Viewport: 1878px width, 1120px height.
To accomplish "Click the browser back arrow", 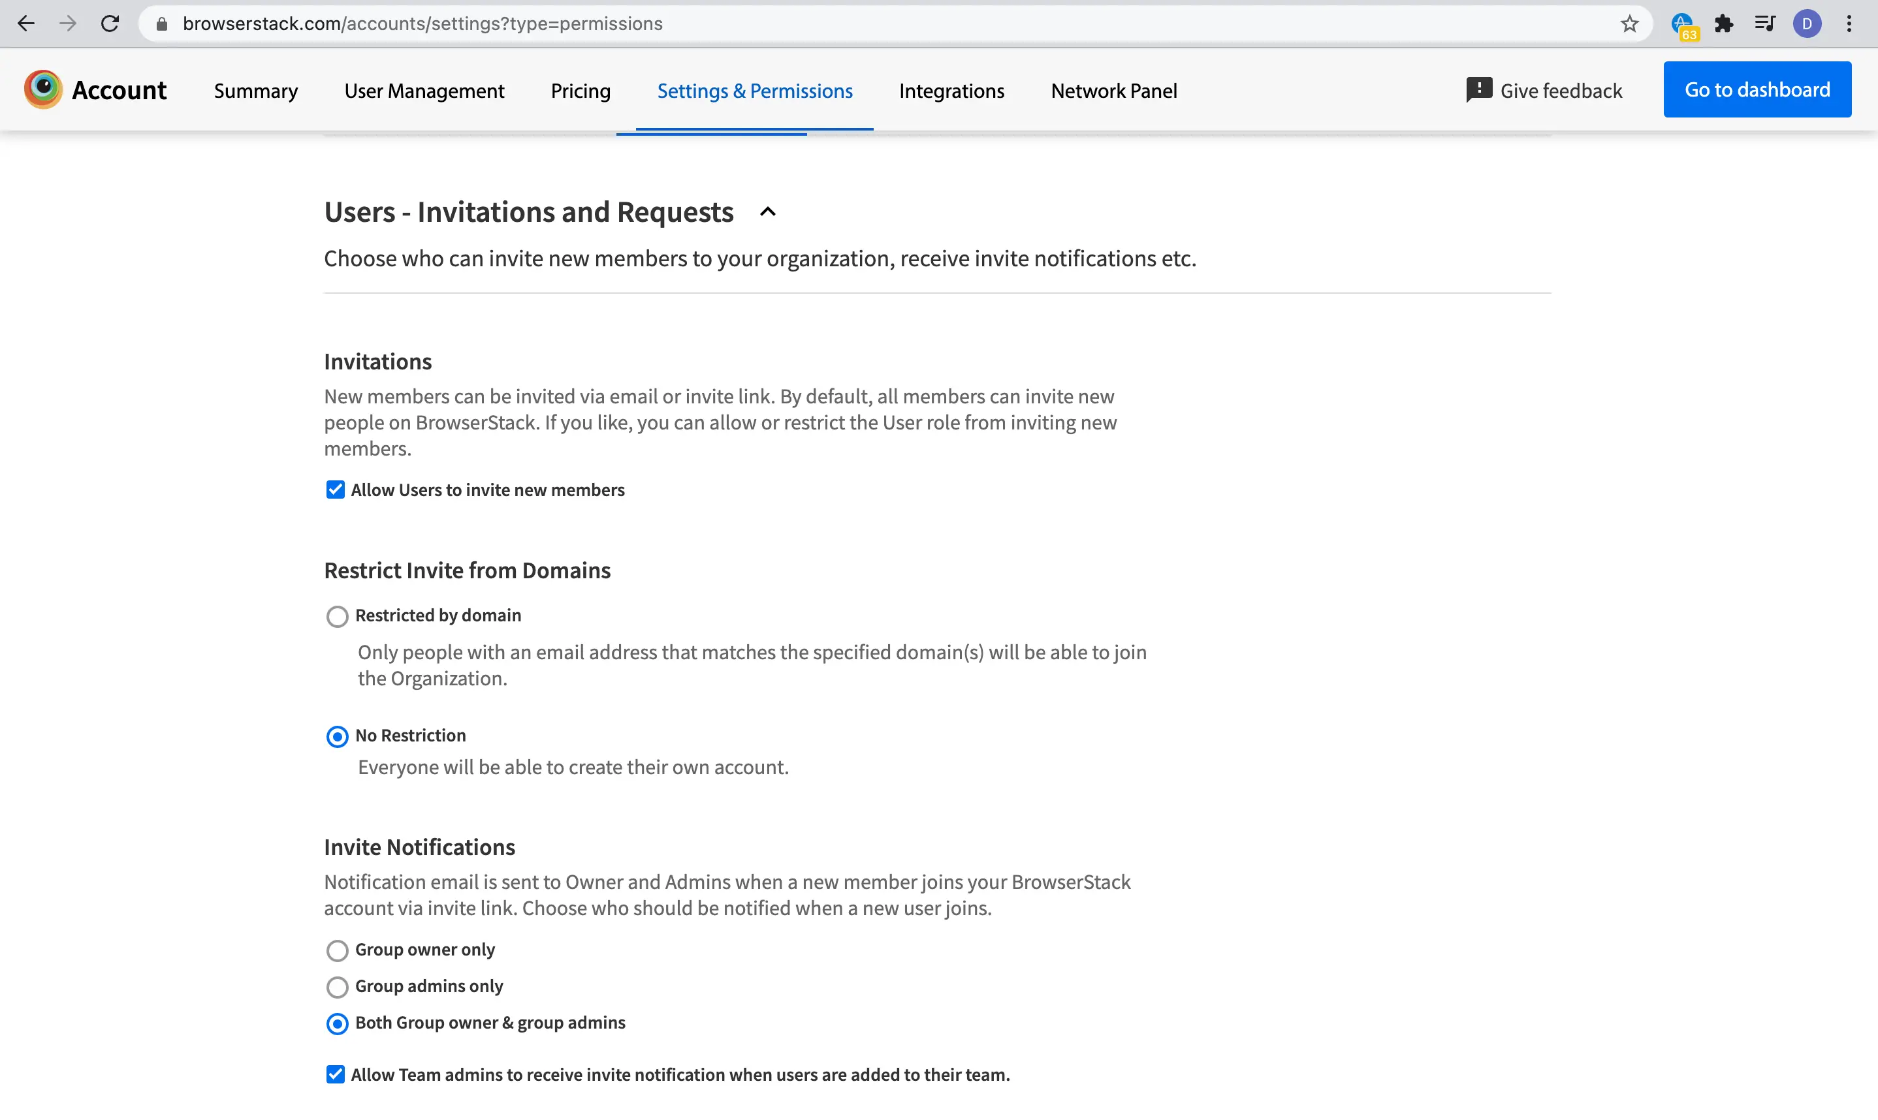I will click(x=25, y=23).
